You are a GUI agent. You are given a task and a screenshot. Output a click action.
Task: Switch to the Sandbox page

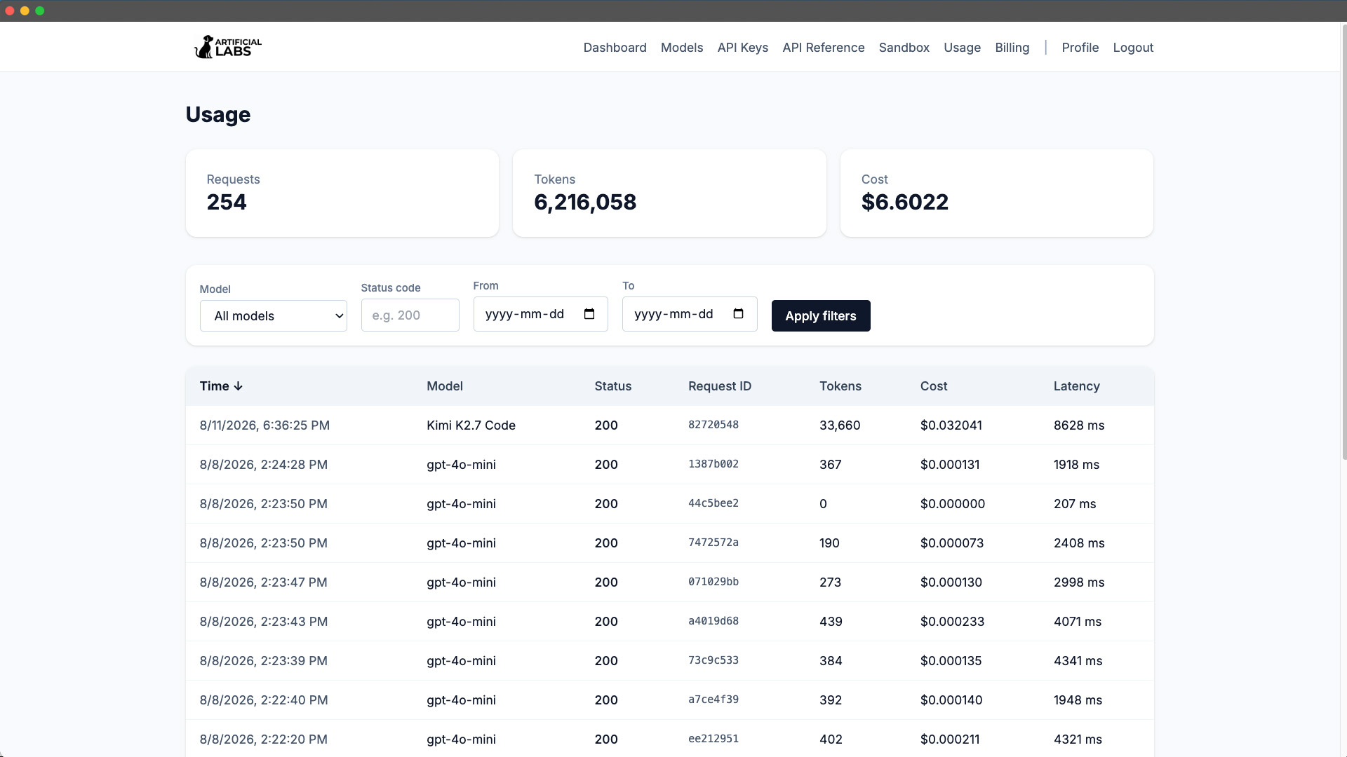(x=904, y=48)
